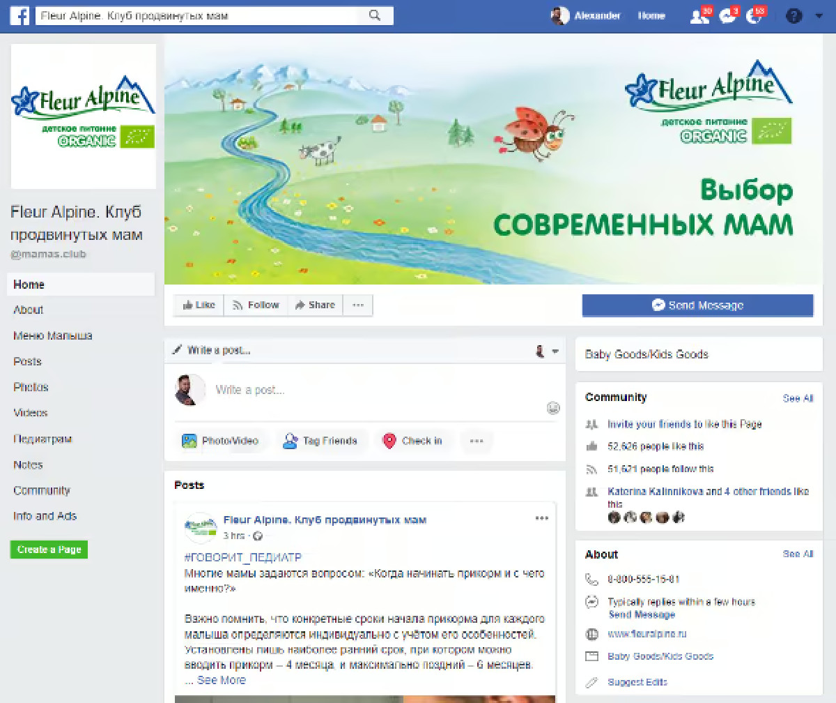836x703 pixels.
Task: Open the emoji picker in post composer
Action: pyautogui.click(x=553, y=408)
